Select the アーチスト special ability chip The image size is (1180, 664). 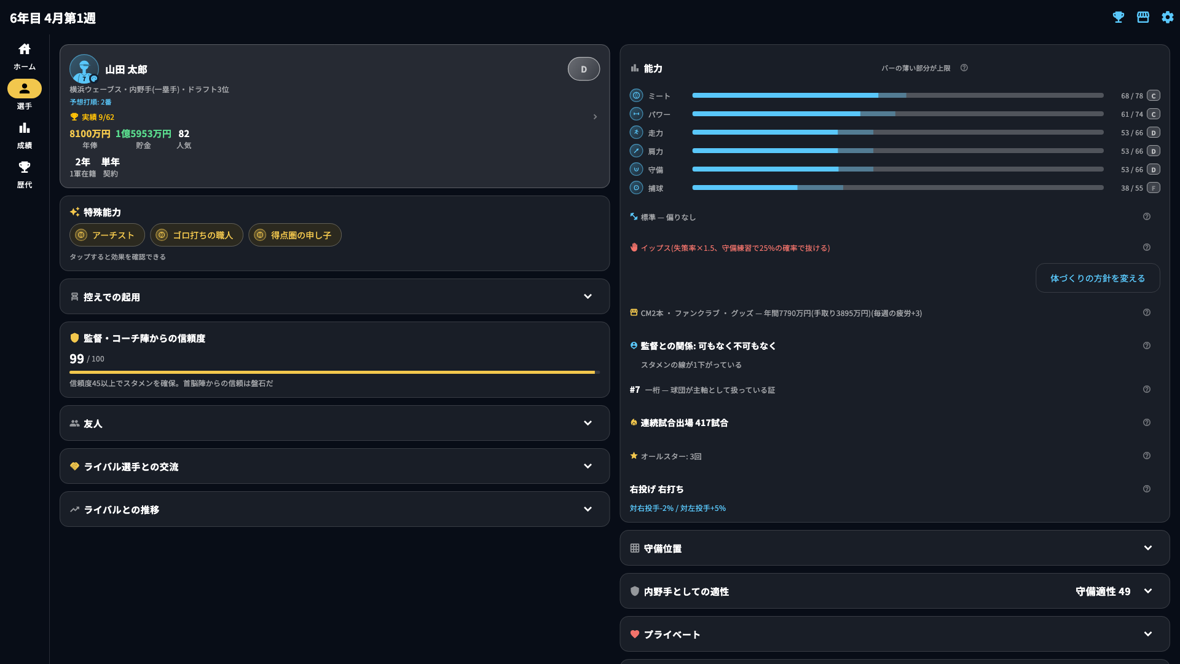107,235
